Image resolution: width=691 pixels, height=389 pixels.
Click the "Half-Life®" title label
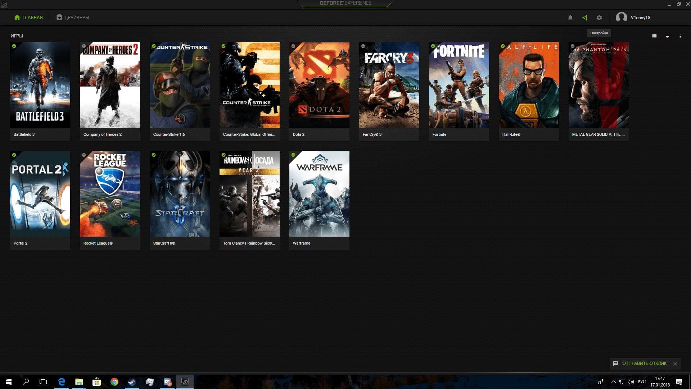(x=511, y=134)
